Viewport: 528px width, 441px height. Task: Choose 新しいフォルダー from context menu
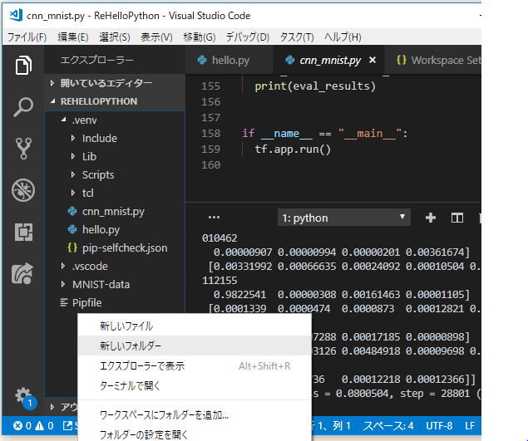195,345
